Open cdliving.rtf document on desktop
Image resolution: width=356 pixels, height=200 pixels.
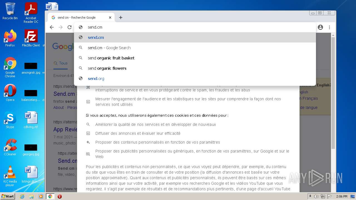click(31, 120)
